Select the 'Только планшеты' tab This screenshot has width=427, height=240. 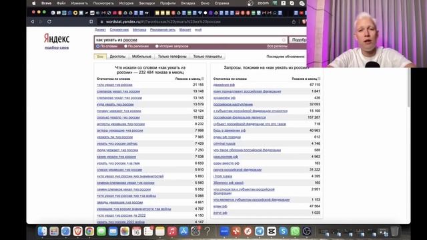coord(207,56)
